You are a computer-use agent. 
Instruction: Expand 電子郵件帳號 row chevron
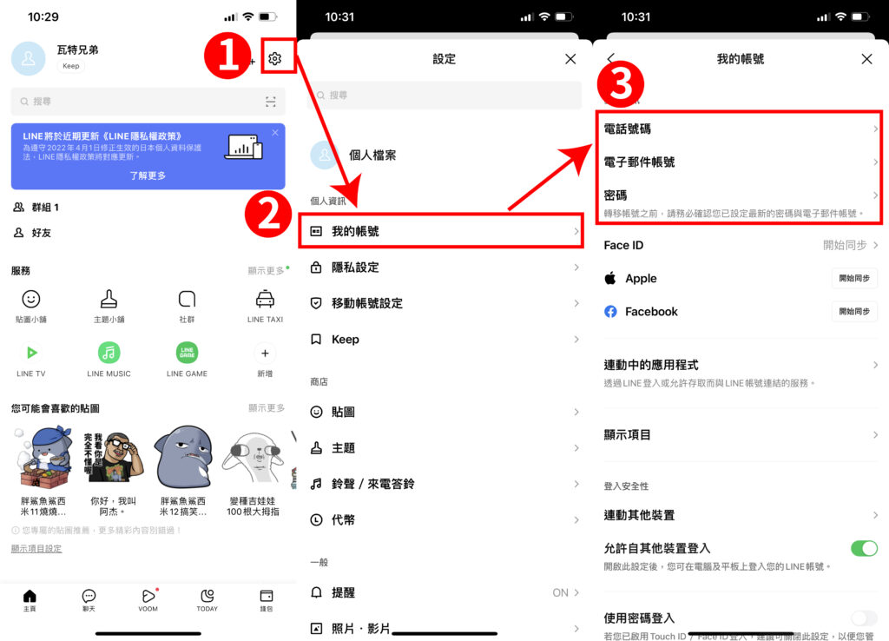coord(875,162)
